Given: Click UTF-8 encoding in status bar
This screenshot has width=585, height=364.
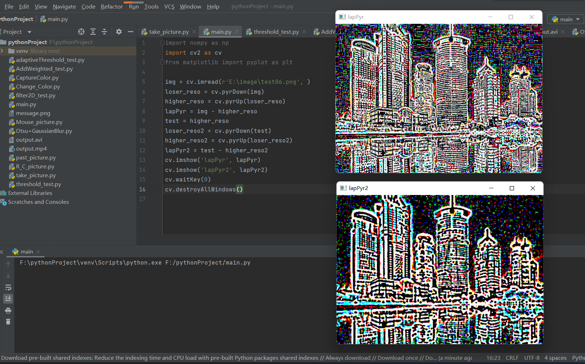Looking at the screenshot, I should coord(531,358).
